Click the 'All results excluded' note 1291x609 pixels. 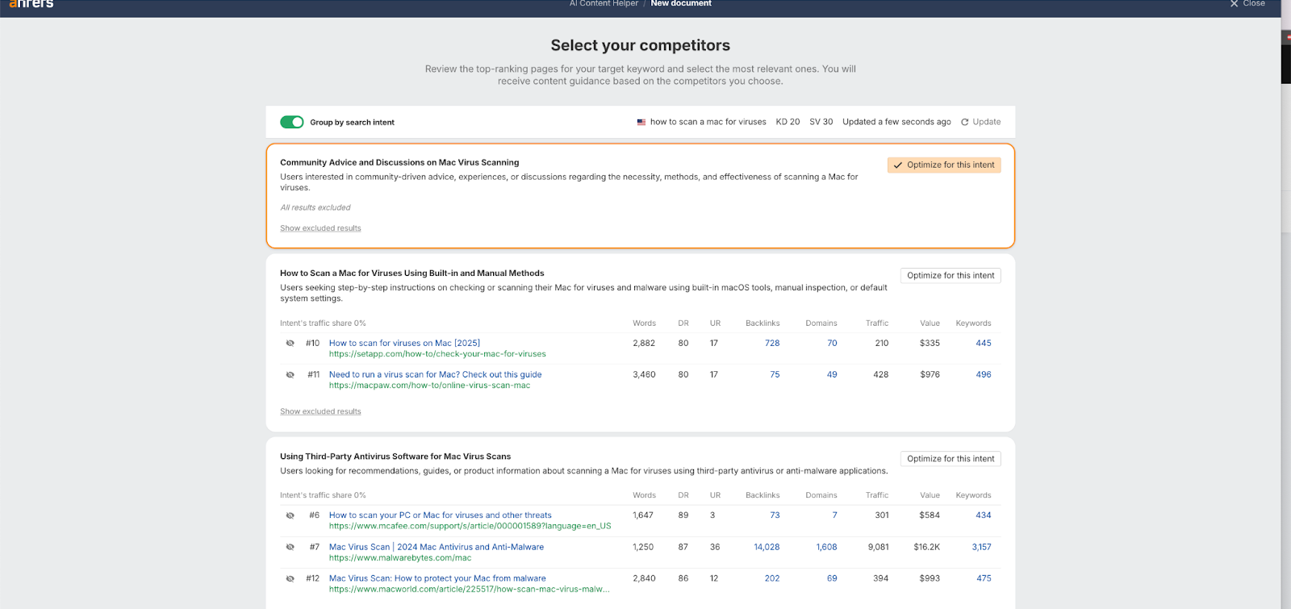[x=315, y=207]
